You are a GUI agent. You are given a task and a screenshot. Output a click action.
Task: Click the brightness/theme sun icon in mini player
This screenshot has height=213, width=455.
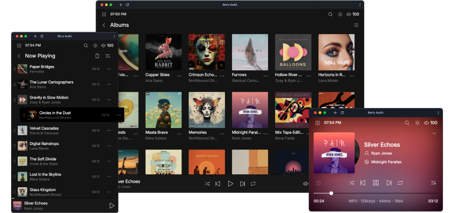pyautogui.click(x=417, y=123)
